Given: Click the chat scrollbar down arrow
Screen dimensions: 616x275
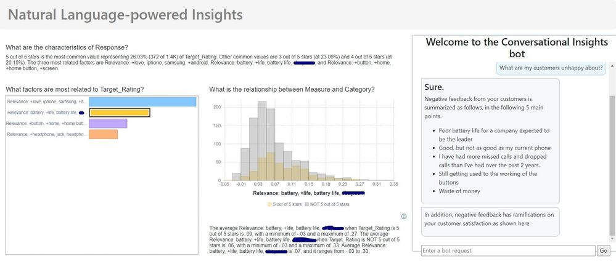Looking at the screenshot, I should (x=612, y=239).
